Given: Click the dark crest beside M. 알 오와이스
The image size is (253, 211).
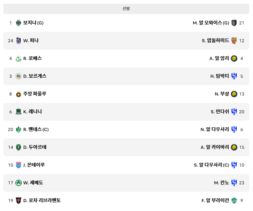Looking at the screenshot, I should 234,23.
